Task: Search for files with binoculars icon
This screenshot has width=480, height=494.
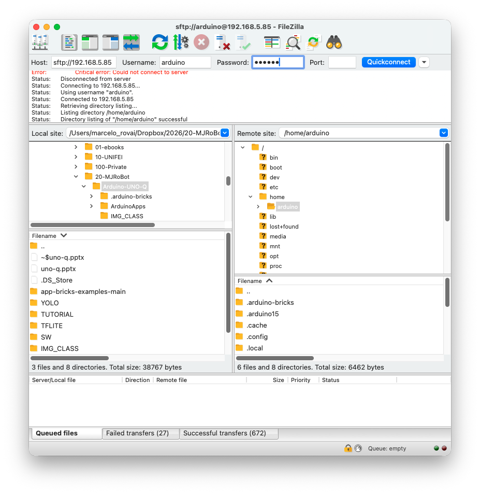Action: [x=334, y=42]
